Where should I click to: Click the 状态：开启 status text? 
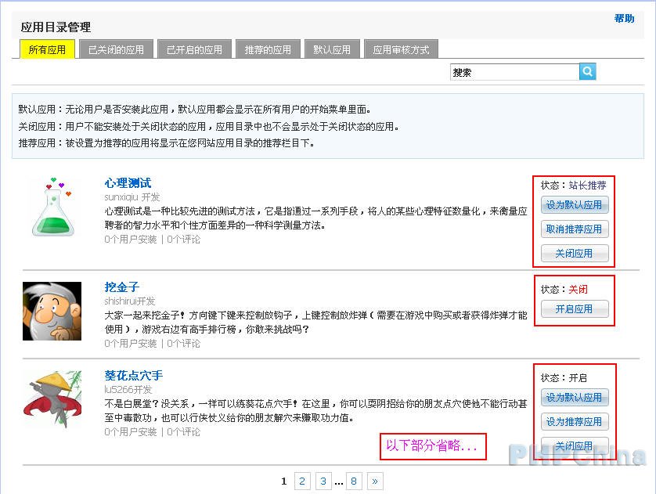tap(564, 377)
